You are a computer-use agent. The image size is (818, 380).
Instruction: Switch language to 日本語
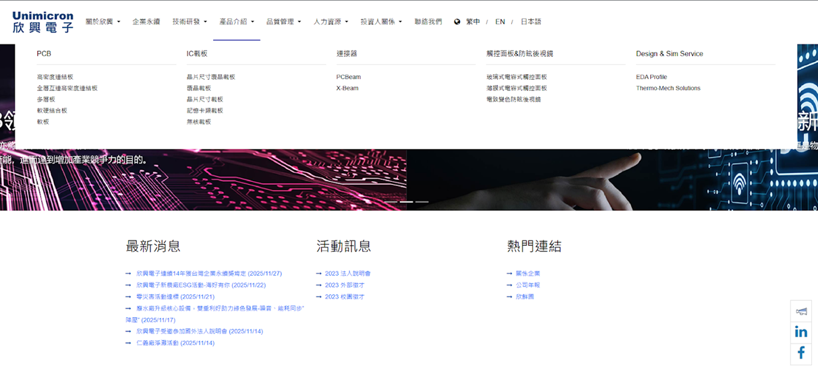[x=531, y=22]
